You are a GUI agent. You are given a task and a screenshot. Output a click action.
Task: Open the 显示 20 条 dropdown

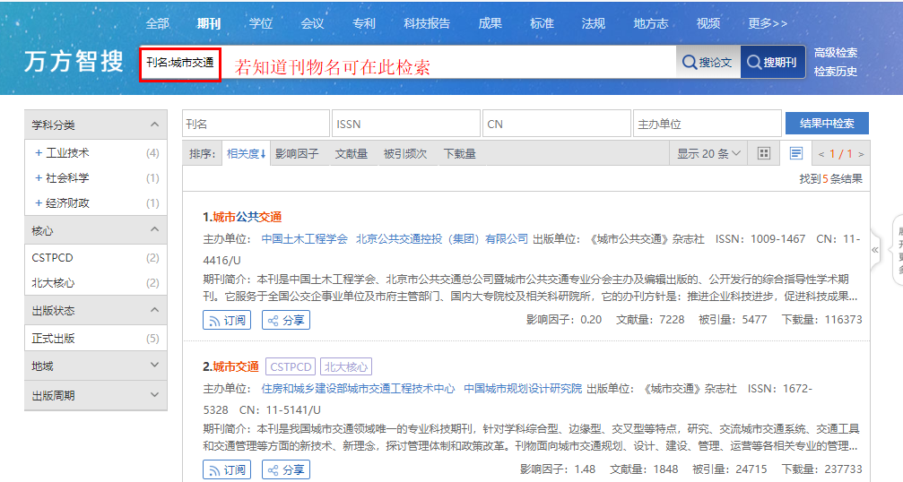708,153
